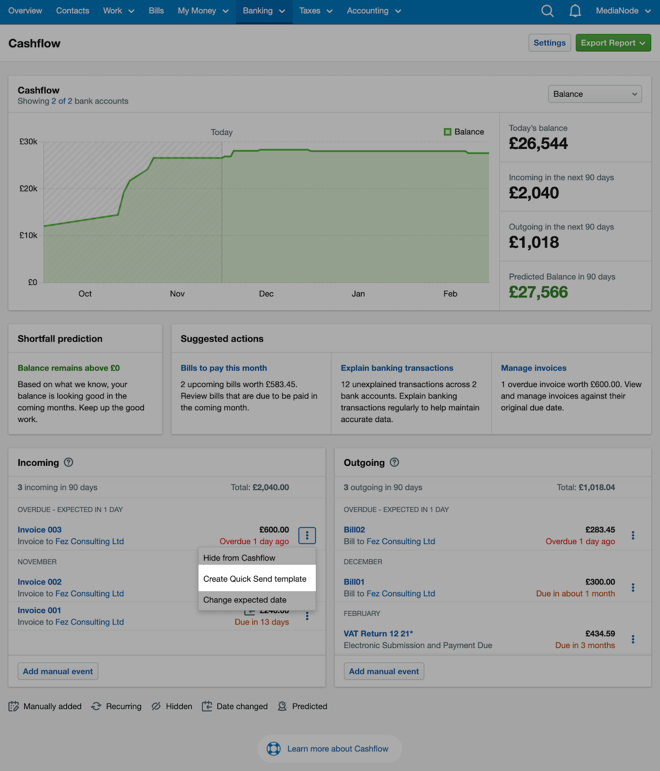Click the '2 of 2' bank accounts link
Viewport: 660px width, 771px height.
(62, 101)
